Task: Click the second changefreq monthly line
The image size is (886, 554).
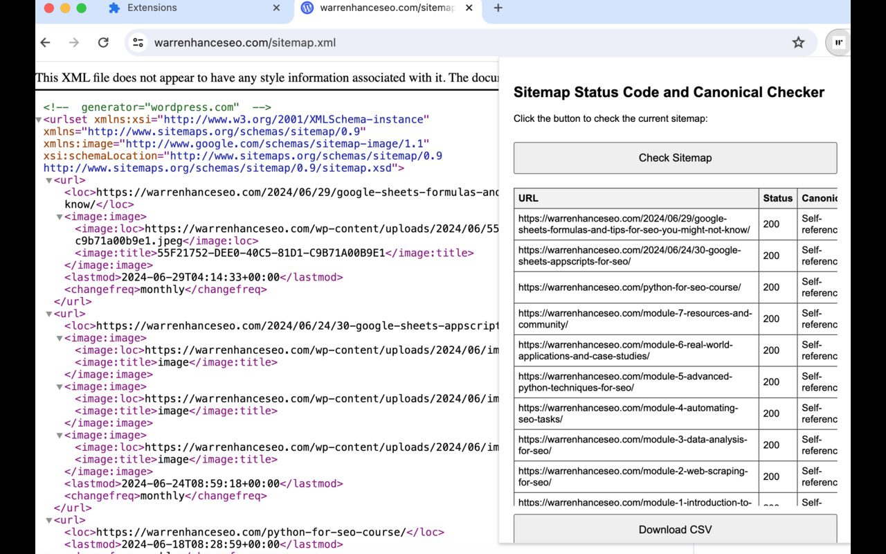Action: tap(165, 496)
